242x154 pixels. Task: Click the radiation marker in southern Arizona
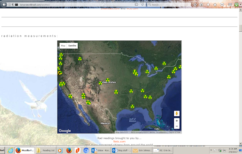[x=88, y=102]
